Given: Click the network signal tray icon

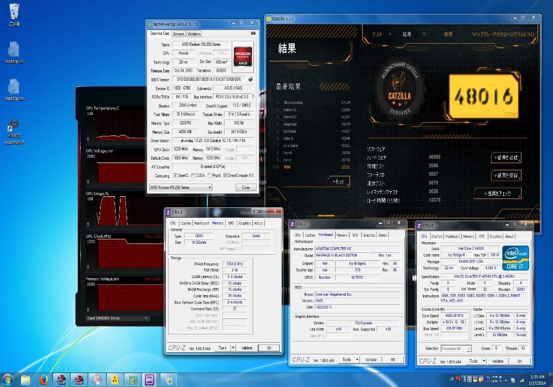Looking at the screenshot, I should [521, 380].
